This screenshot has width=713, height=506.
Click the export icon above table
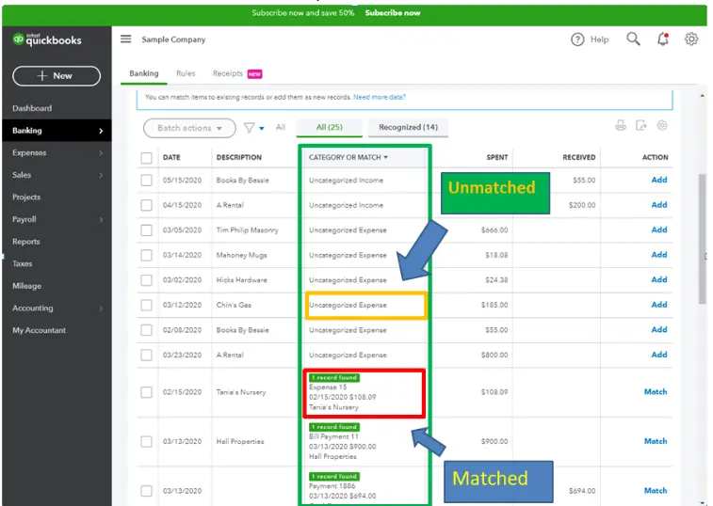coord(641,125)
